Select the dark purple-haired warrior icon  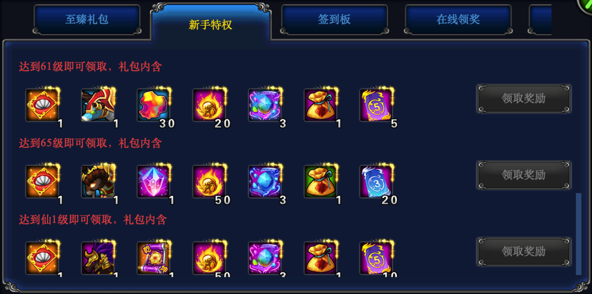pos(98,258)
